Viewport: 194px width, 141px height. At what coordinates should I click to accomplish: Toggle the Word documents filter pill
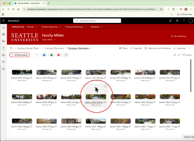44,55
